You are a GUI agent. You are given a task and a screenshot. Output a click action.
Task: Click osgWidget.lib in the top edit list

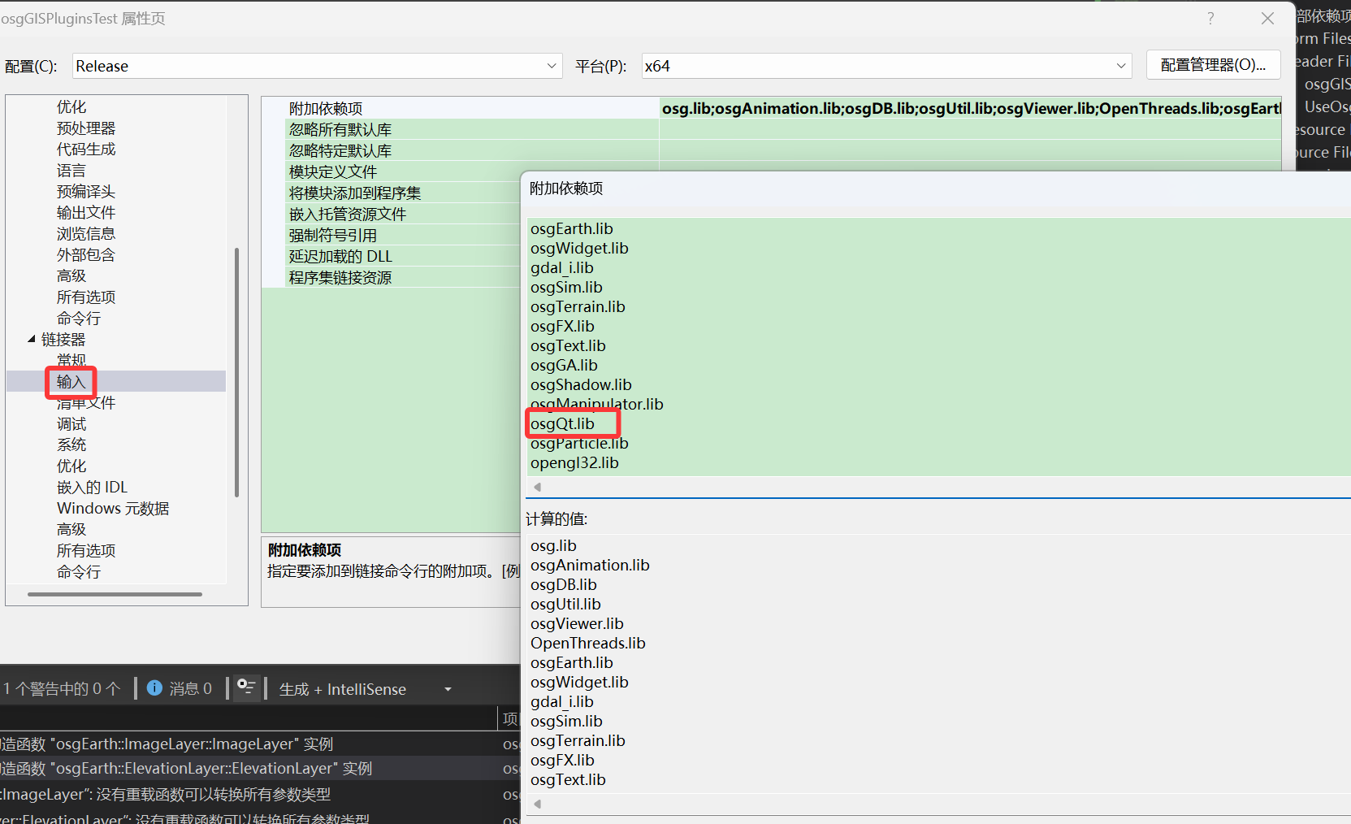click(579, 249)
